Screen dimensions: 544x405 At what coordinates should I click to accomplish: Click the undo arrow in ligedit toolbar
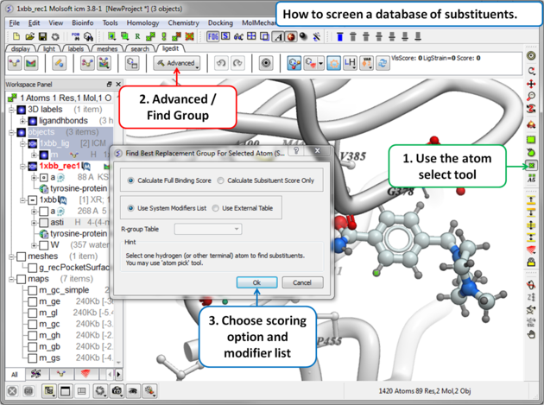click(221, 64)
